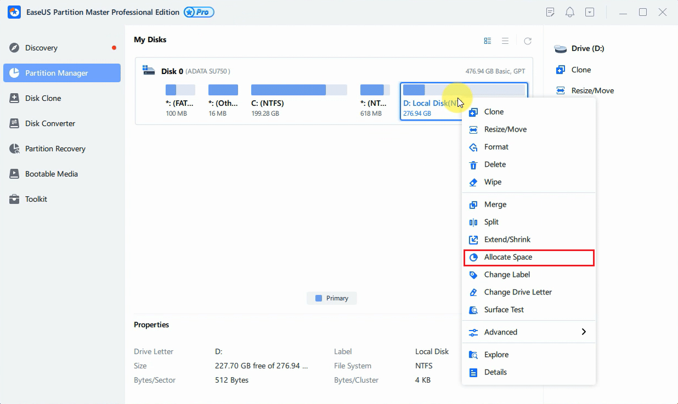Open the Toolkit section
678x404 pixels.
pyautogui.click(x=61, y=199)
